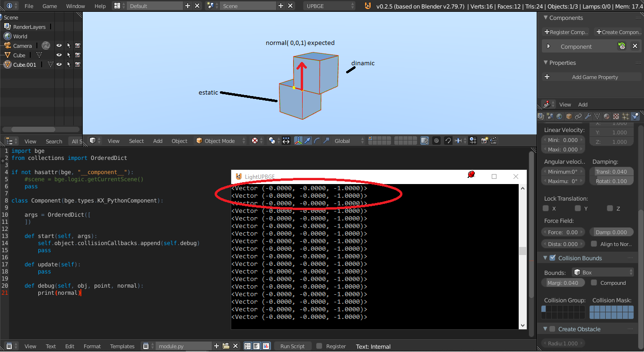The height and width of the screenshot is (352, 644).
Task: Open the Texture checker icon
Action: [616, 116]
